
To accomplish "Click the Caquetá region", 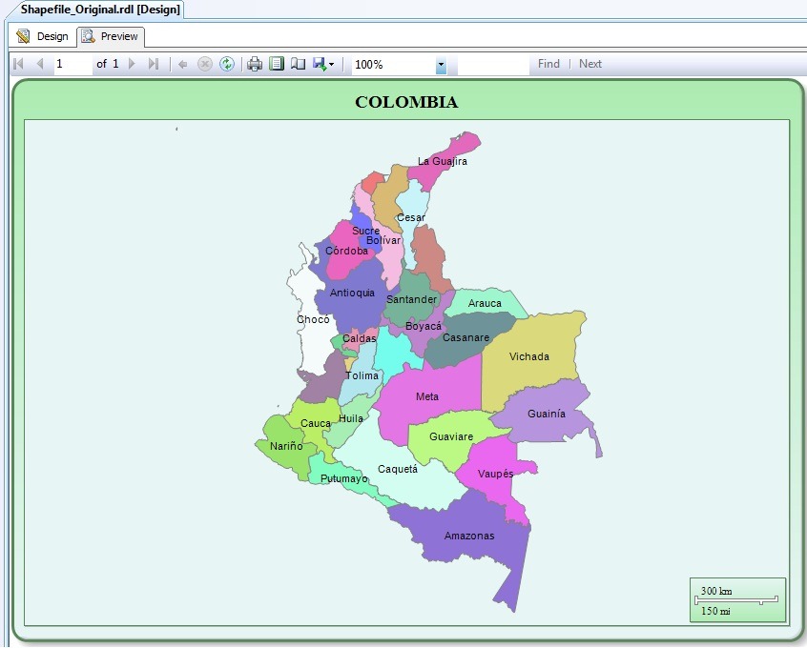I will tap(398, 469).
